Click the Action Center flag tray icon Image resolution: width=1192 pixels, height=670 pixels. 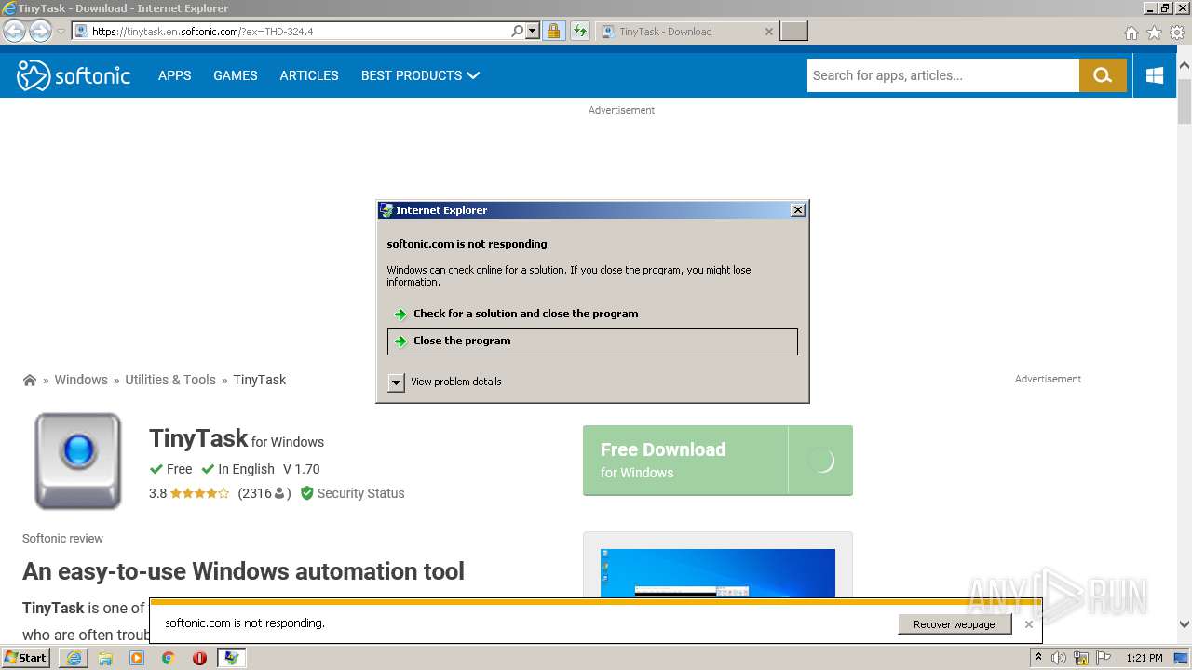tap(1104, 658)
